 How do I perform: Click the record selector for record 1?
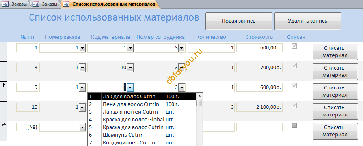pyautogui.click(x=4, y=52)
